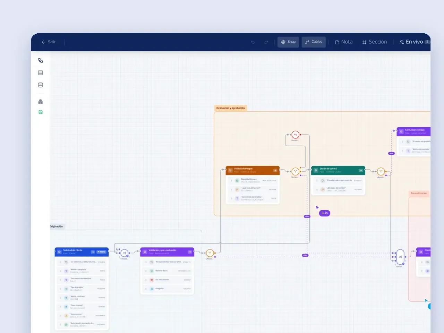Click the Entrada shuffle node circle

click(x=124, y=253)
